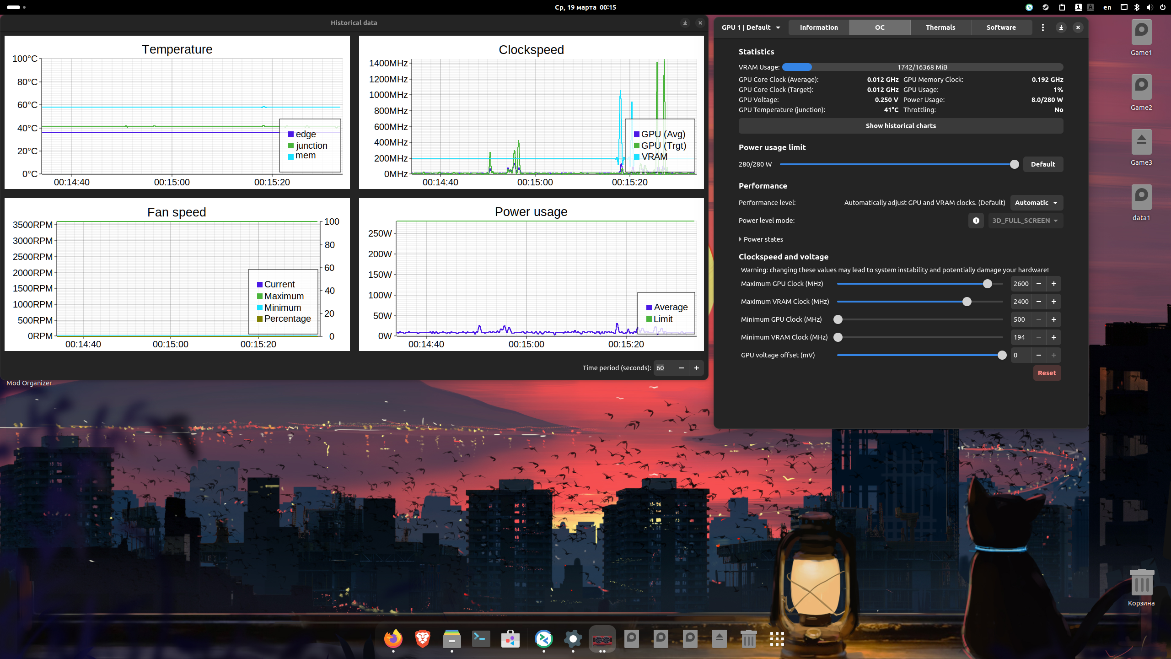Launch Brave browser from the dock
The height and width of the screenshot is (659, 1171).
coord(422,639)
